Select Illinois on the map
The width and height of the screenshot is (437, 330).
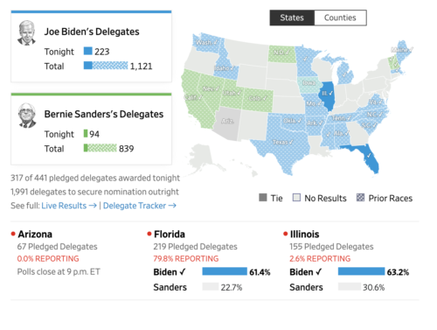327,95
